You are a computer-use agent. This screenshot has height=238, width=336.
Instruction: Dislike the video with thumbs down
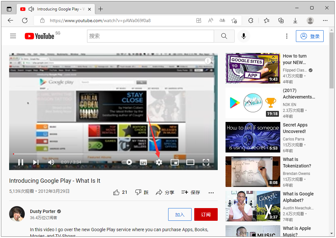pos(142,192)
